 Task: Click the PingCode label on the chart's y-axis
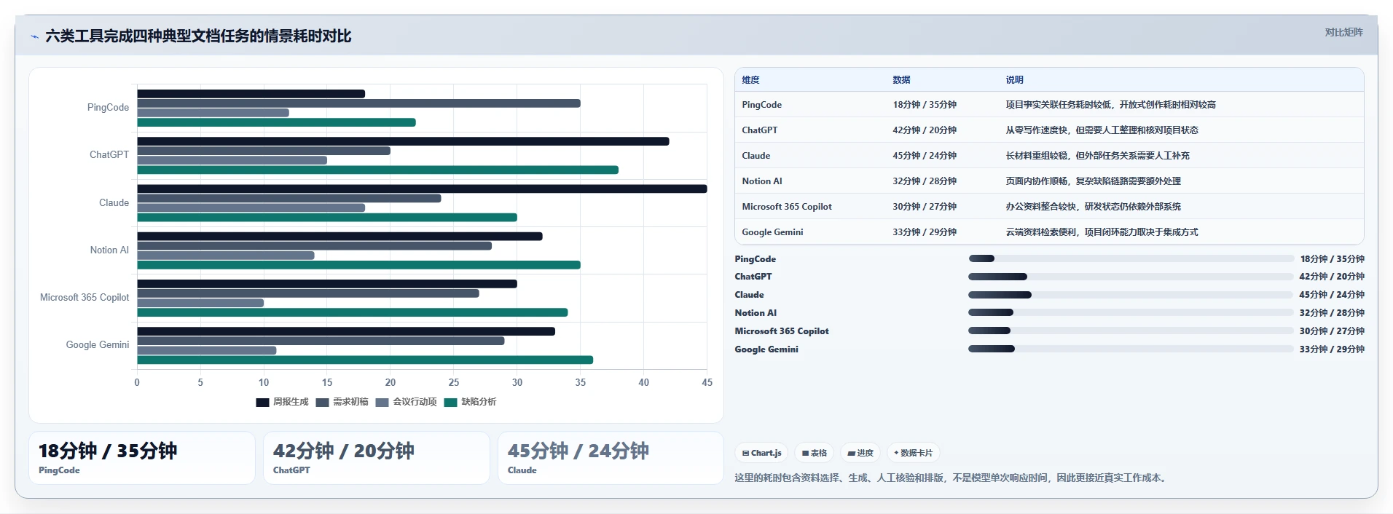pos(108,107)
